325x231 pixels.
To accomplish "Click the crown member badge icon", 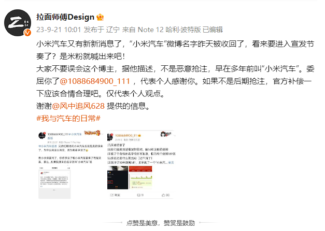I will tap(100, 17).
